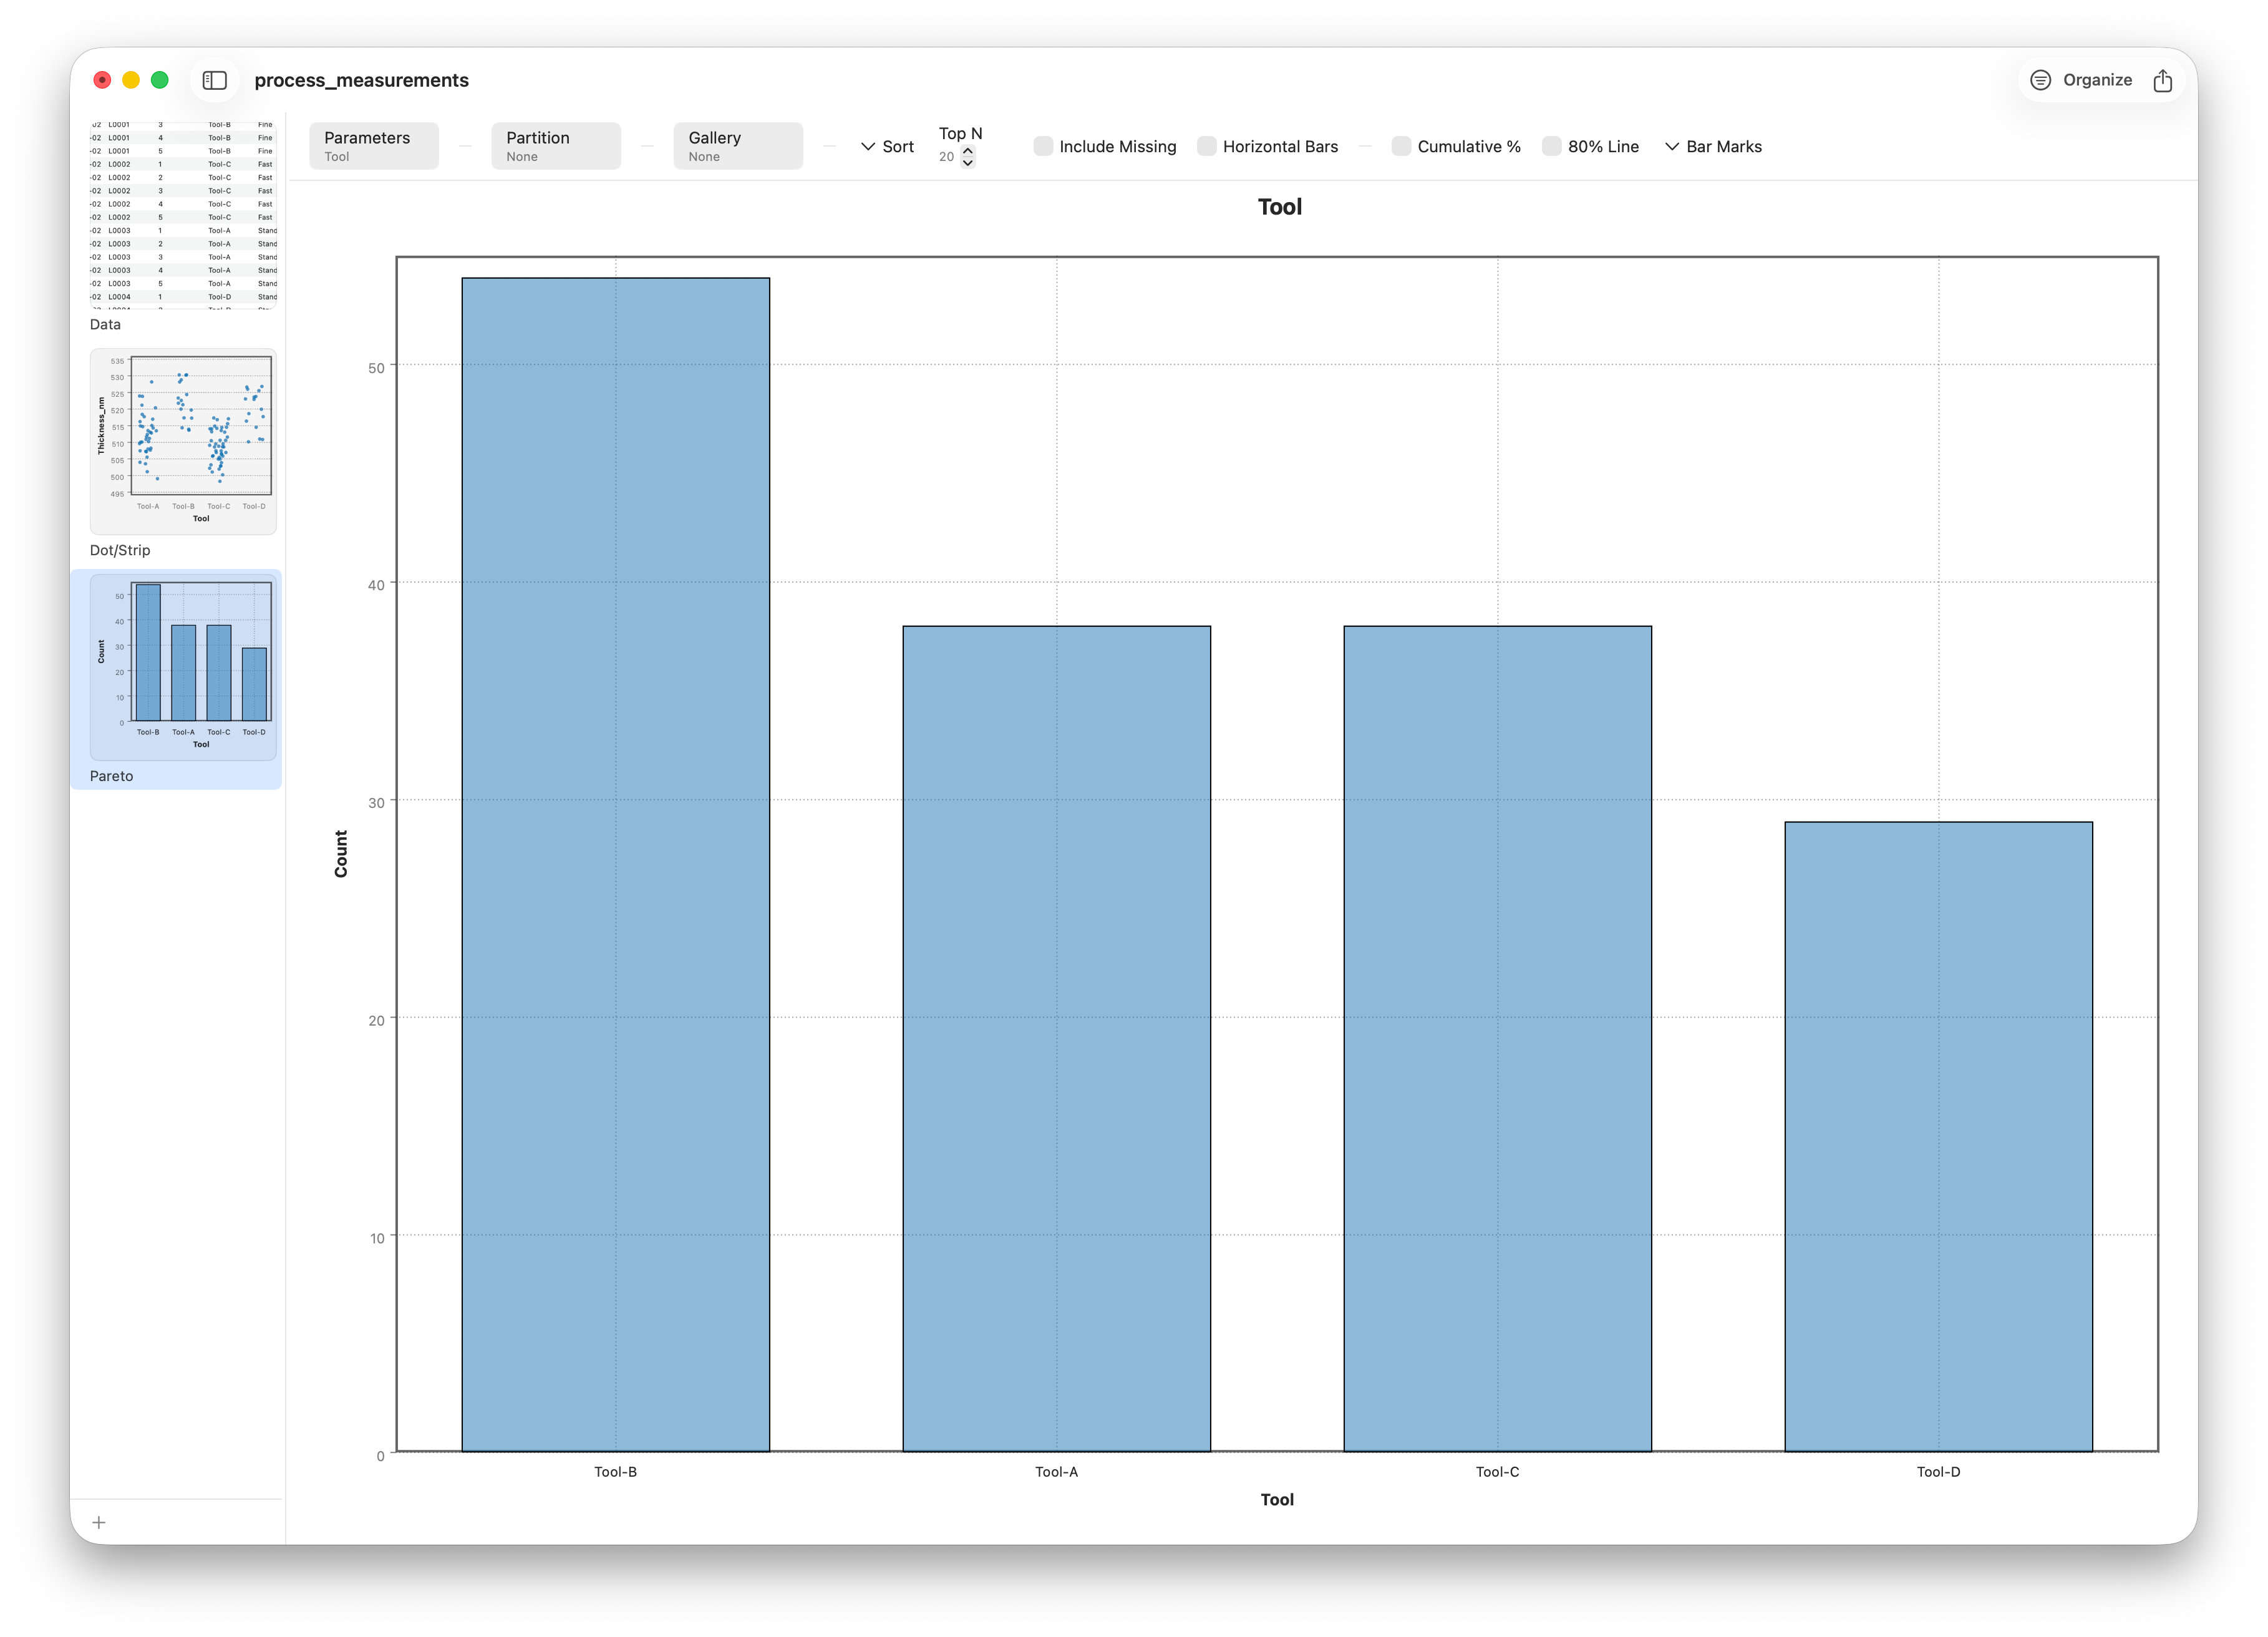Enable Cumulative % checkbox
Viewport: 2268px width, 1637px height.
pos(1401,146)
